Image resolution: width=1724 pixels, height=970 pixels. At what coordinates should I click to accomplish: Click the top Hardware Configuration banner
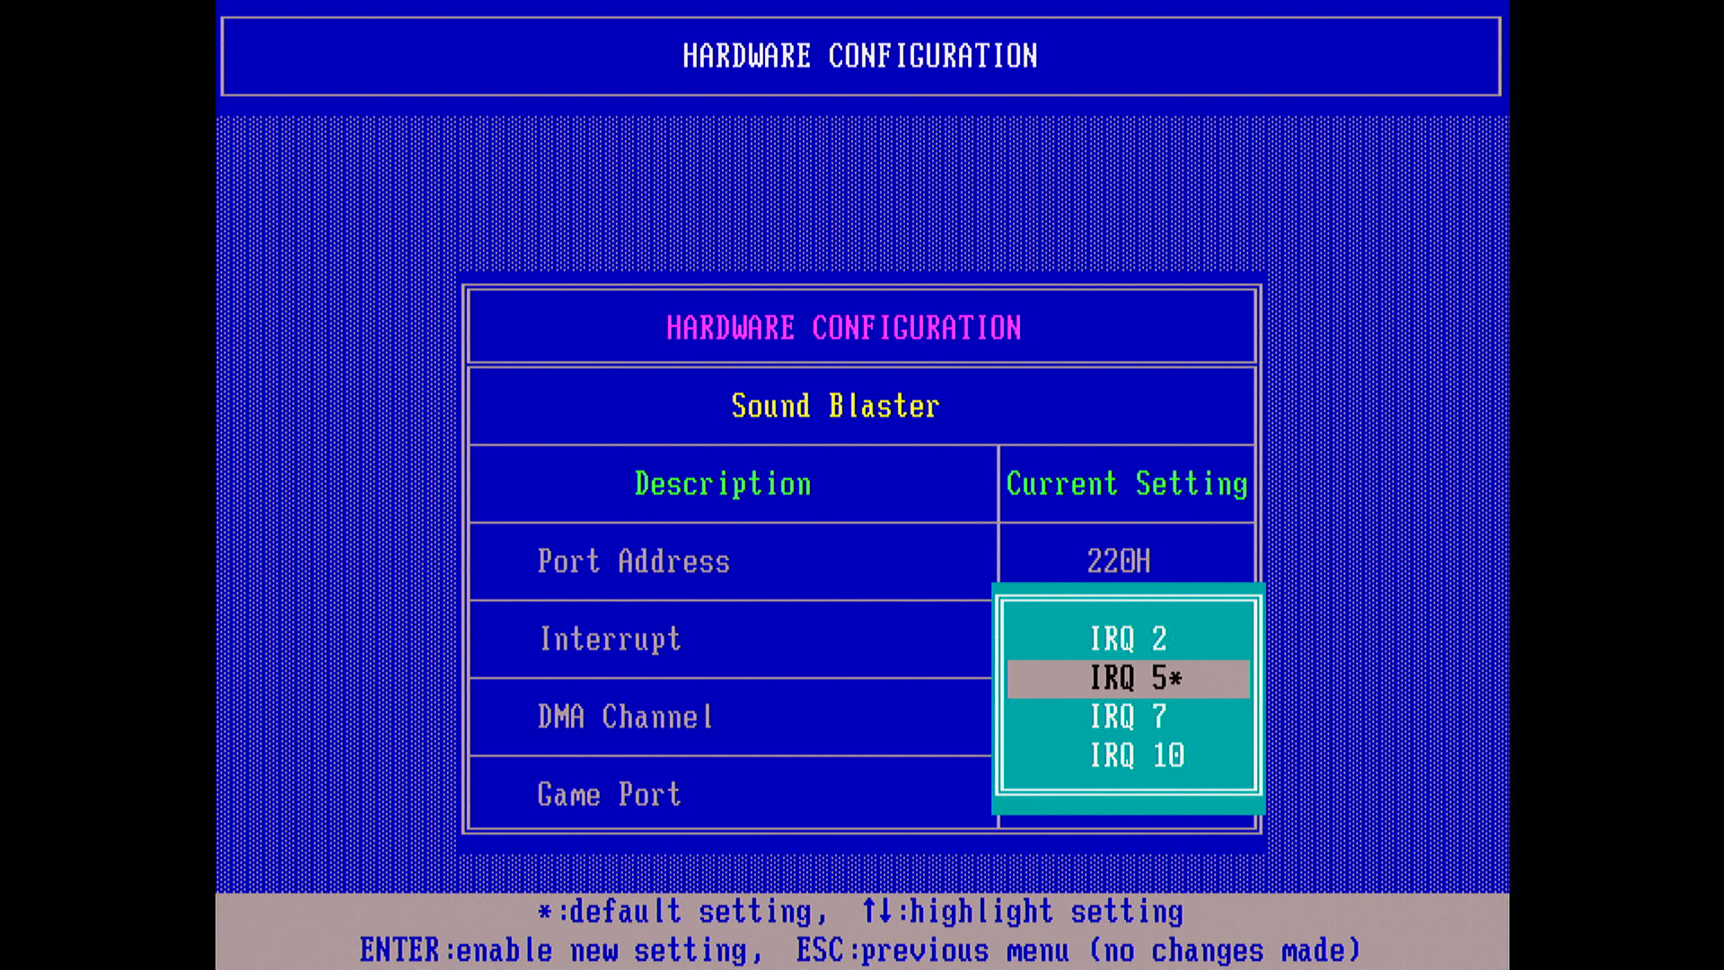click(x=859, y=56)
